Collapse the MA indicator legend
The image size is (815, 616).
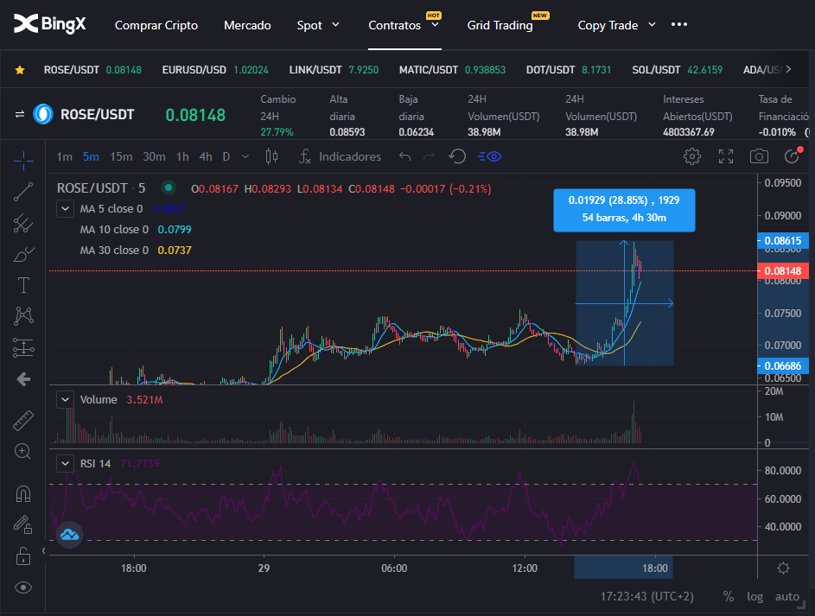(65, 209)
